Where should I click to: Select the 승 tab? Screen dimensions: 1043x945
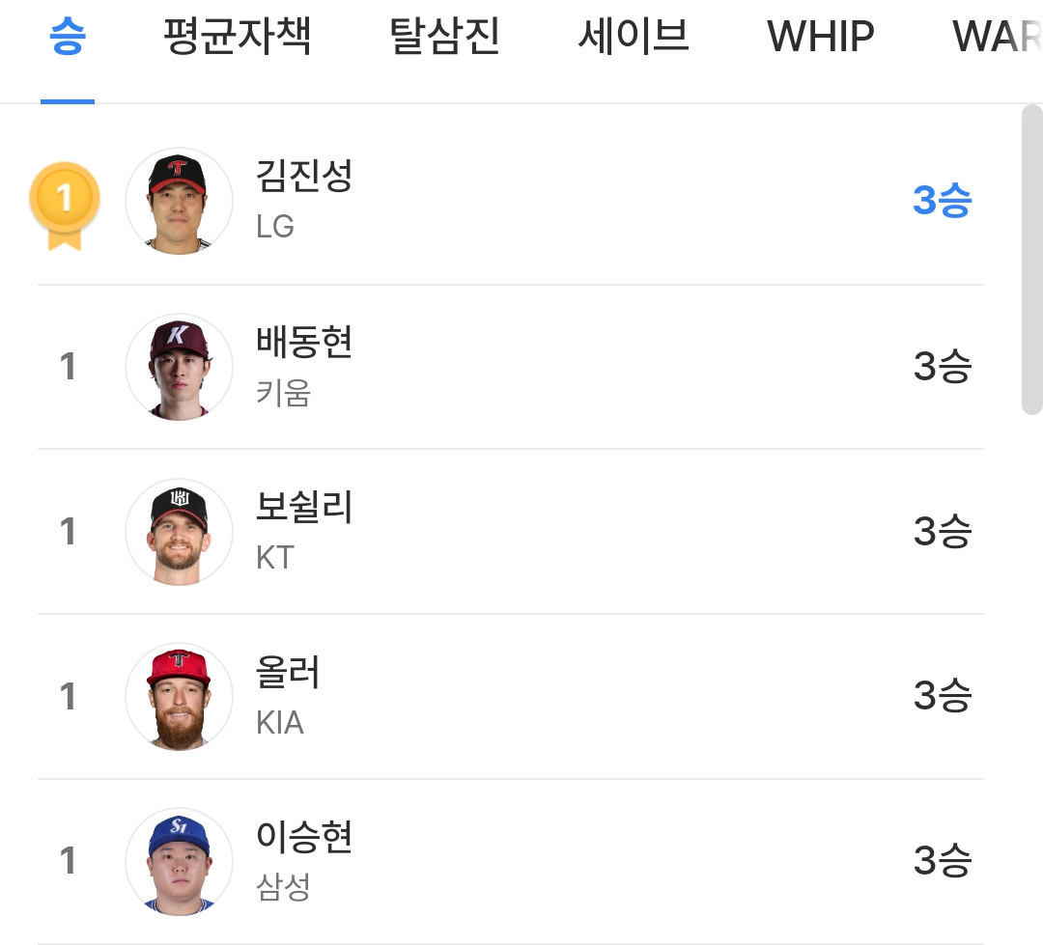[x=68, y=39]
